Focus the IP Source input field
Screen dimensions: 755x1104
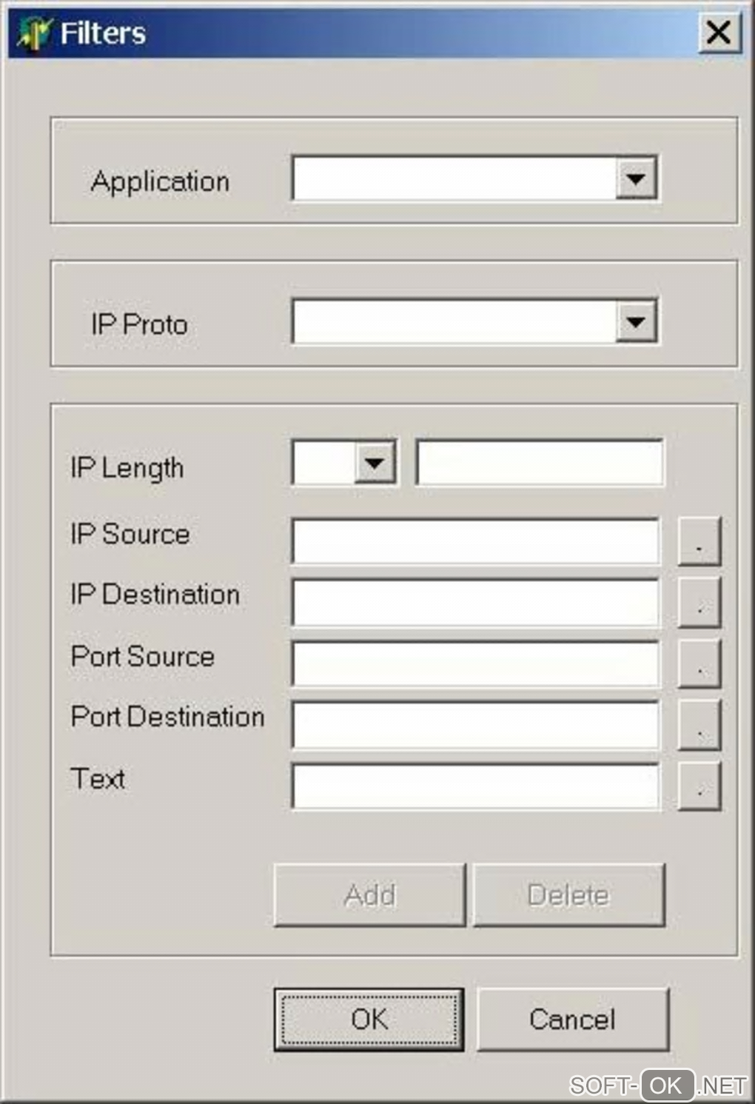(474, 541)
